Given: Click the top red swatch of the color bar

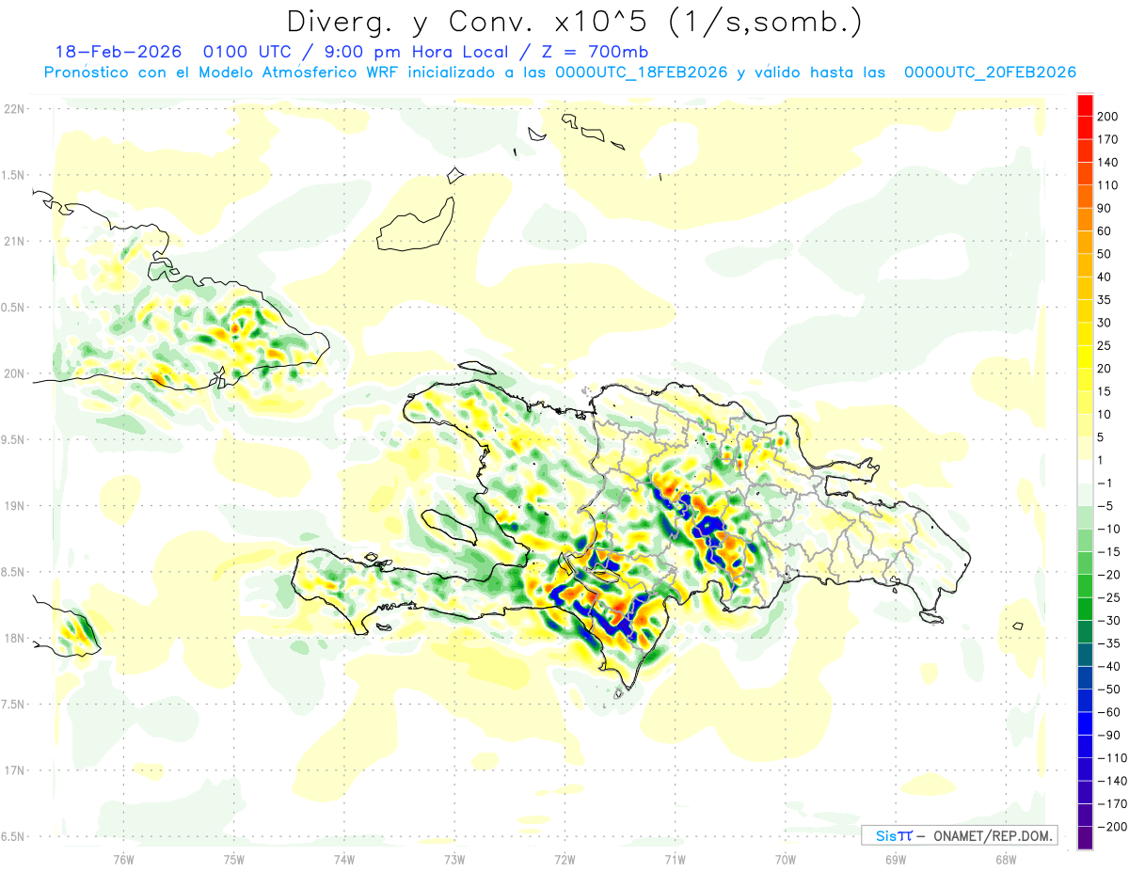Looking at the screenshot, I should coord(1086,104).
